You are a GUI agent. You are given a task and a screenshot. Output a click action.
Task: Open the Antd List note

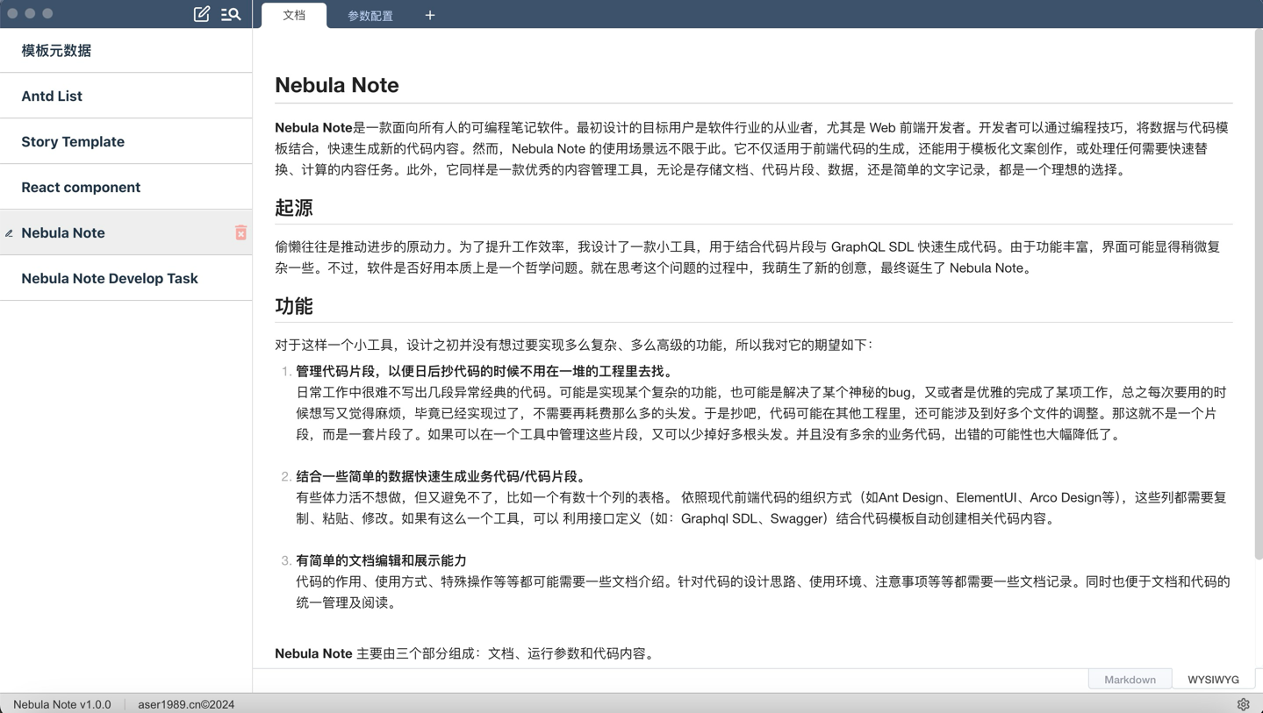[x=126, y=96]
